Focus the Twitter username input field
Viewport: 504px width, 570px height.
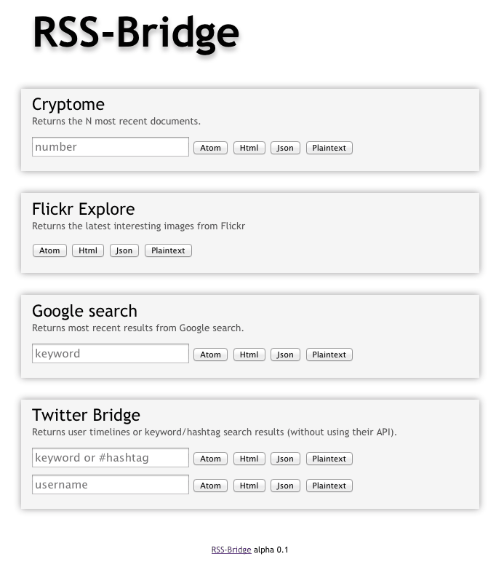(111, 485)
